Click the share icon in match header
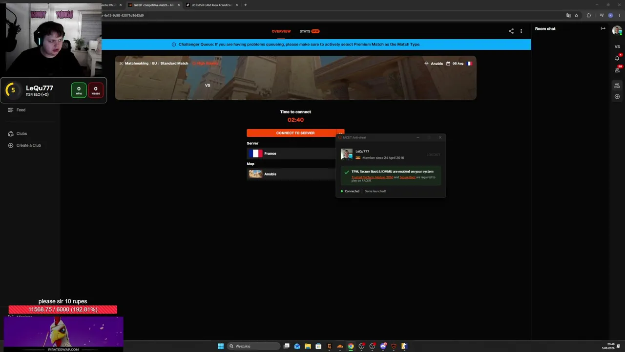Viewport: 625px width, 352px height. tap(511, 31)
